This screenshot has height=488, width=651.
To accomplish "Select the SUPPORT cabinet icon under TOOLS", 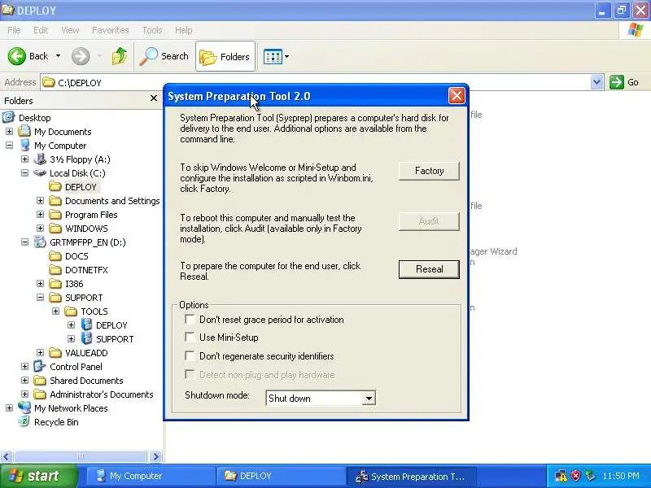I will point(86,338).
